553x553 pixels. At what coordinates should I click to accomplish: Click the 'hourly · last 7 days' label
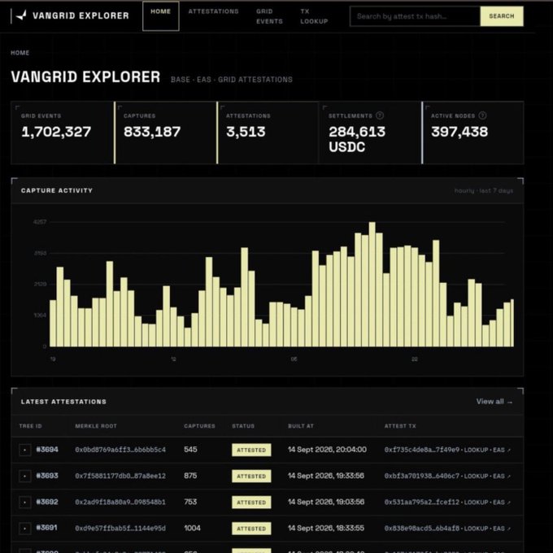coord(484,190)
